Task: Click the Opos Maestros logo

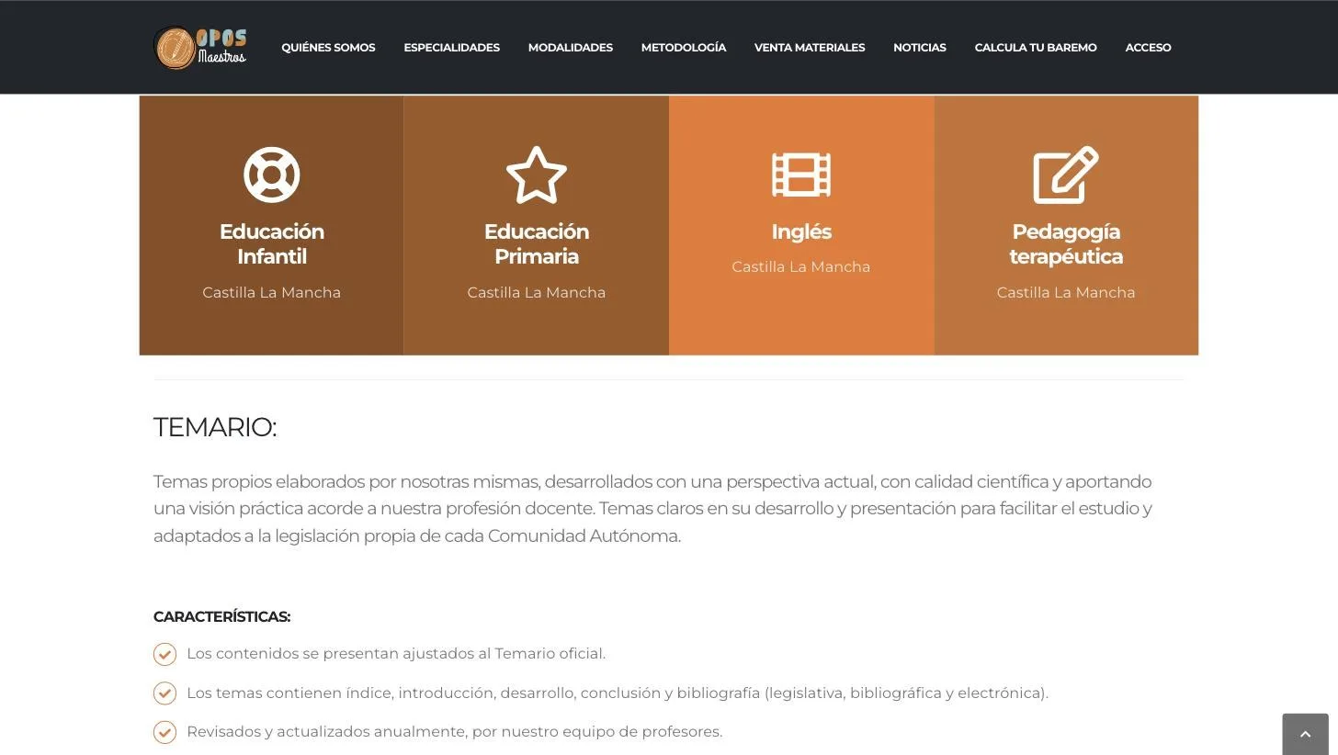Action: tap(200, 48)
